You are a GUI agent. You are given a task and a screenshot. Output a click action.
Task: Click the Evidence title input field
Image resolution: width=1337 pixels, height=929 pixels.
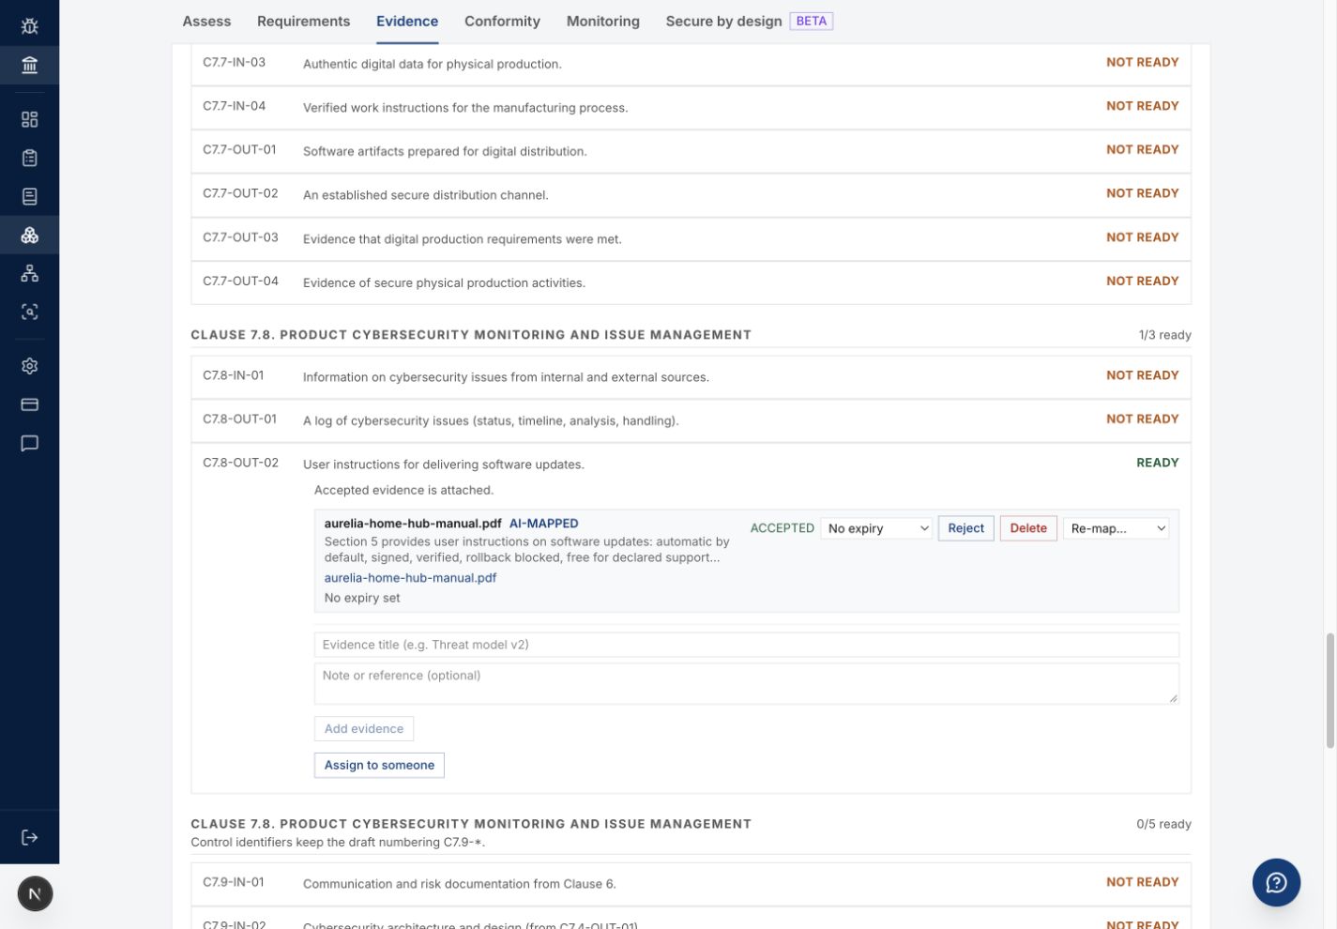click(x=746, y=645)
